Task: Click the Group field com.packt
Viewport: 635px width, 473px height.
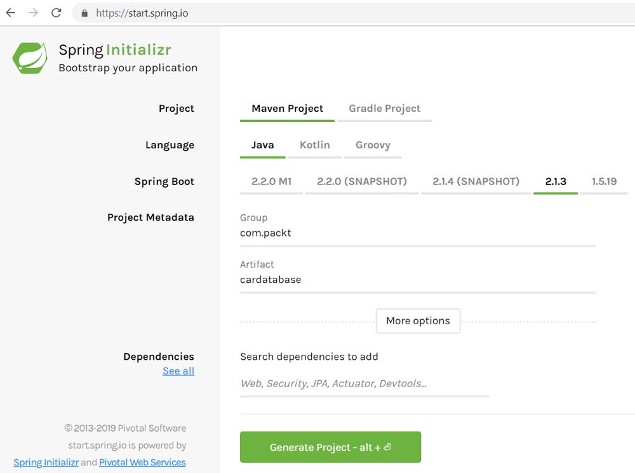Action: (x=417, y=233)
